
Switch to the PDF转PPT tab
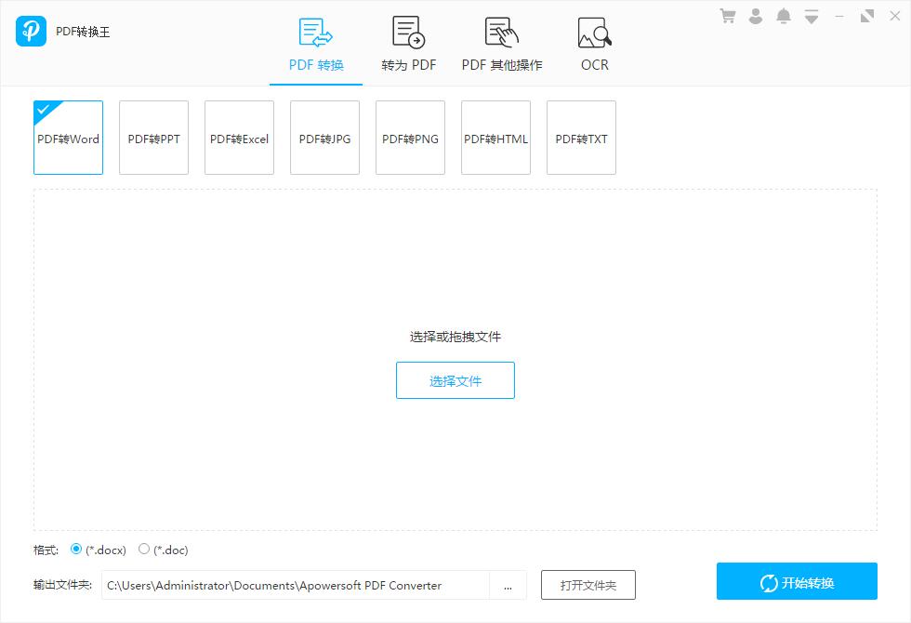(153, 138)
